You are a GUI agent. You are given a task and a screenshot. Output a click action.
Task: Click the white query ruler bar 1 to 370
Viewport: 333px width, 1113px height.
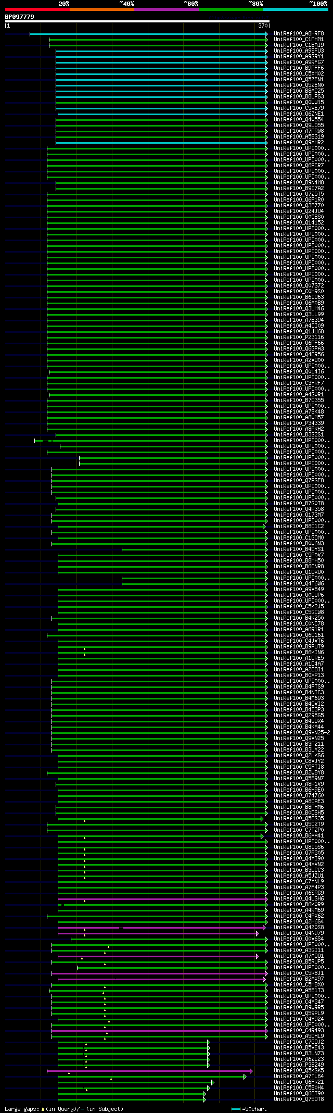tap(137, 21)
